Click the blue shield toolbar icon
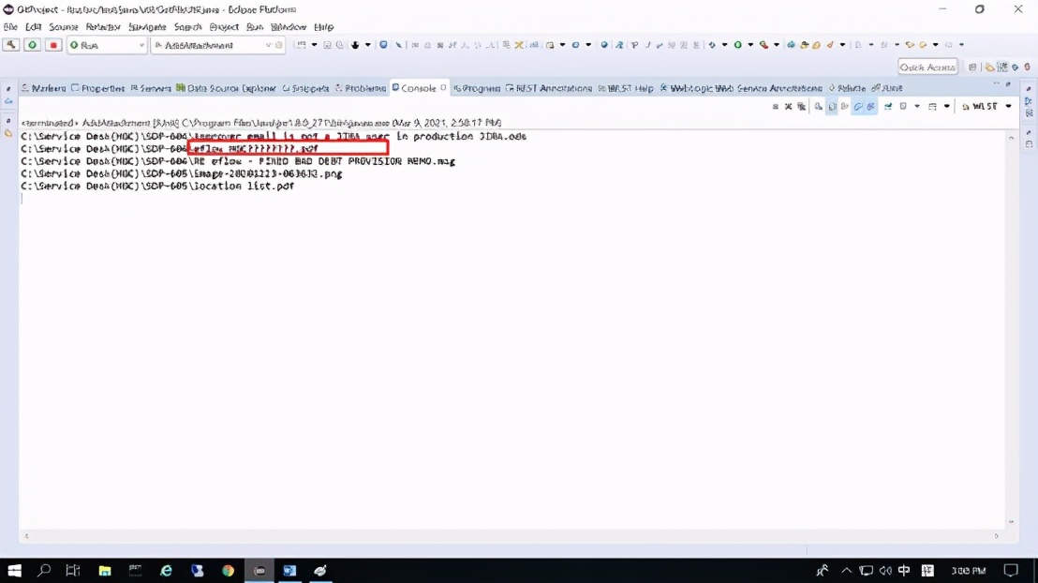The height and width of the screenshot is (583, 1038). [x=383, y=45]
